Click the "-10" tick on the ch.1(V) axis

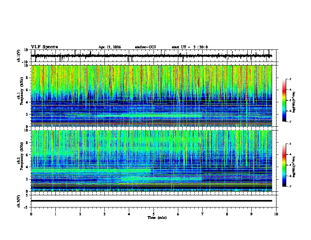pos(26,62)
